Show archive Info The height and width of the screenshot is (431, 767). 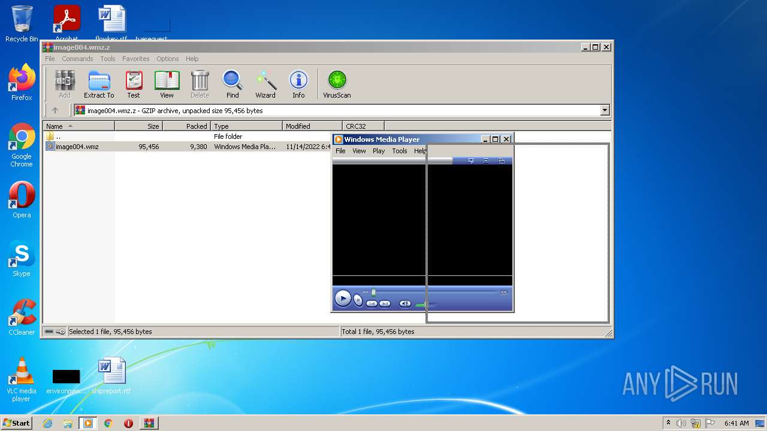tap(298, 84)
